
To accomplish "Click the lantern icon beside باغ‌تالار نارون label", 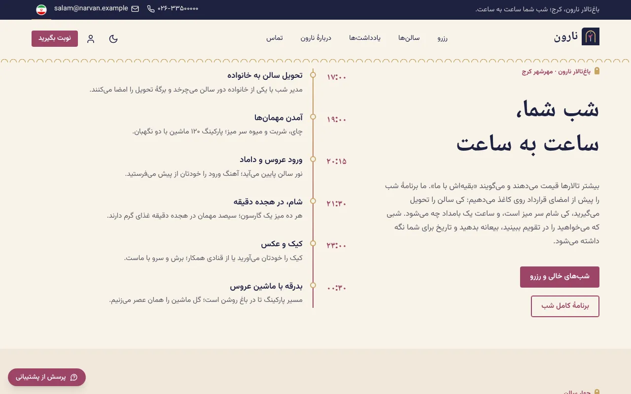I will [x=596, y=71].
